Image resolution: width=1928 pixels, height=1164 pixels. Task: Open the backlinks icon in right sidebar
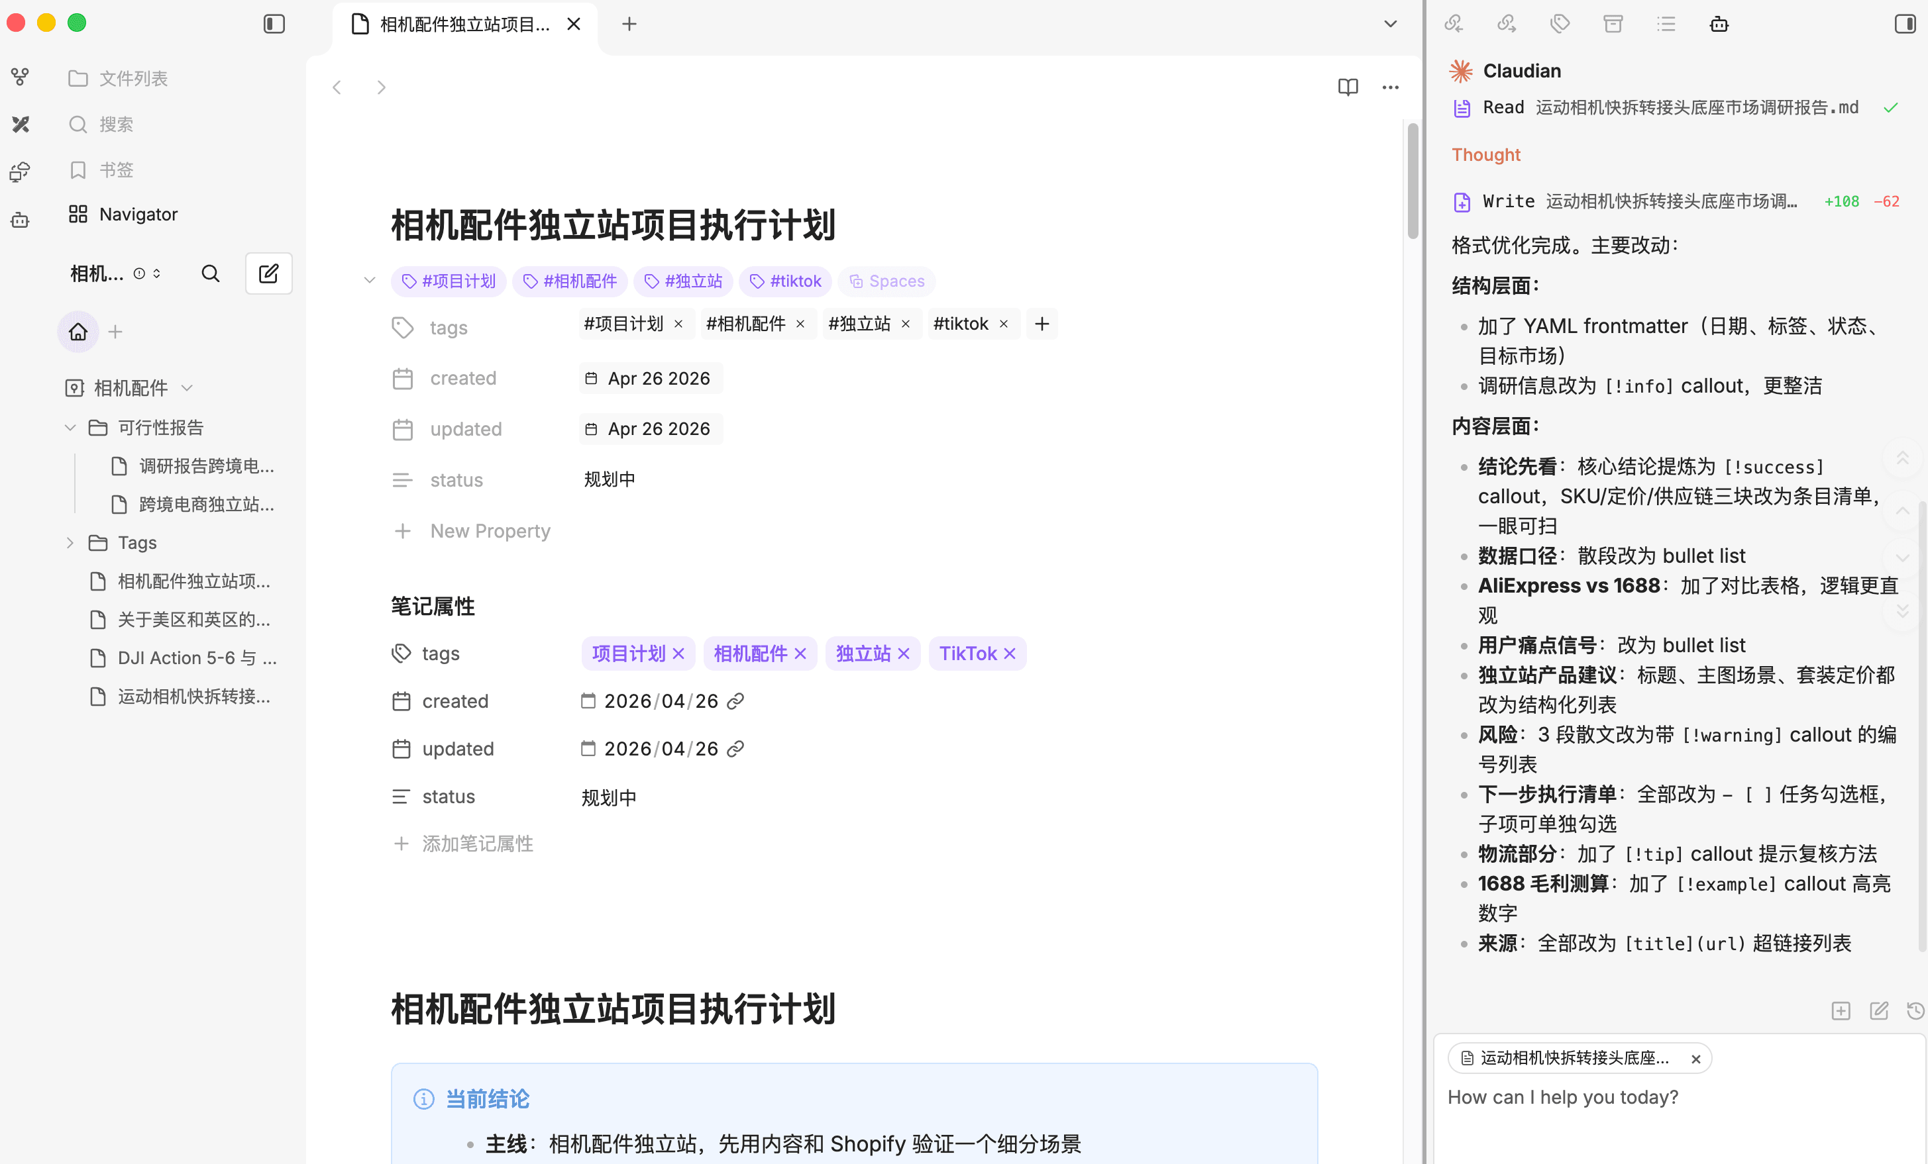pyautogui.click(x=1454, y=24)
